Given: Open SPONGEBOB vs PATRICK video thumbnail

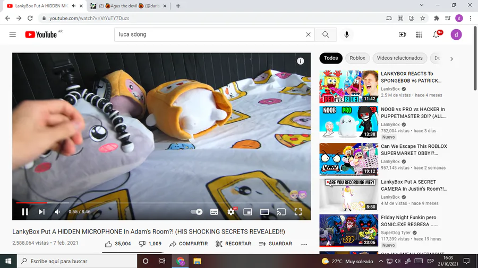Looking at the screenshot, I should point(349,87).
